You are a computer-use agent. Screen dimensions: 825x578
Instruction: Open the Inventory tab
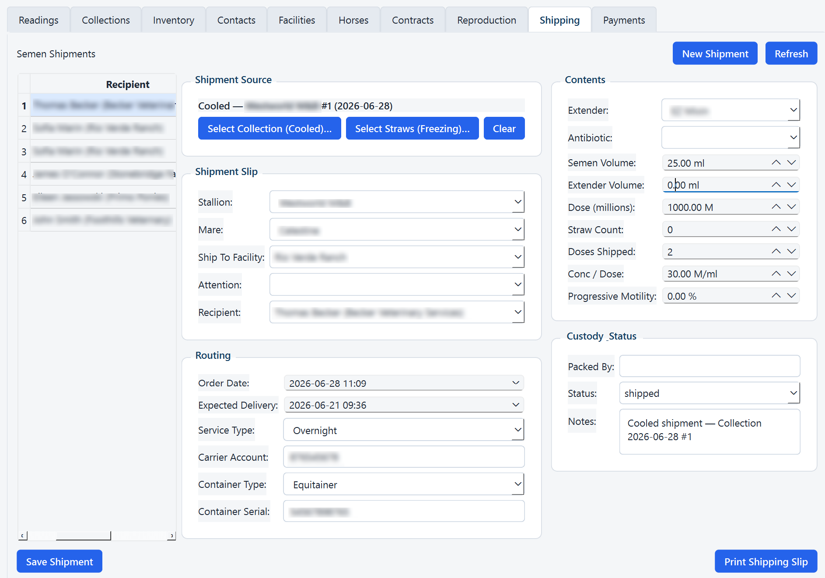[174, 20]
